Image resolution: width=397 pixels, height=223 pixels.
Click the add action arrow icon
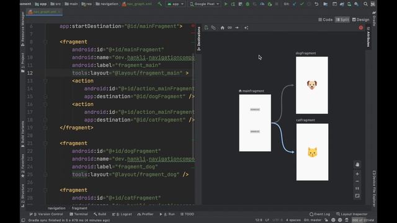[x=237, y=27]
